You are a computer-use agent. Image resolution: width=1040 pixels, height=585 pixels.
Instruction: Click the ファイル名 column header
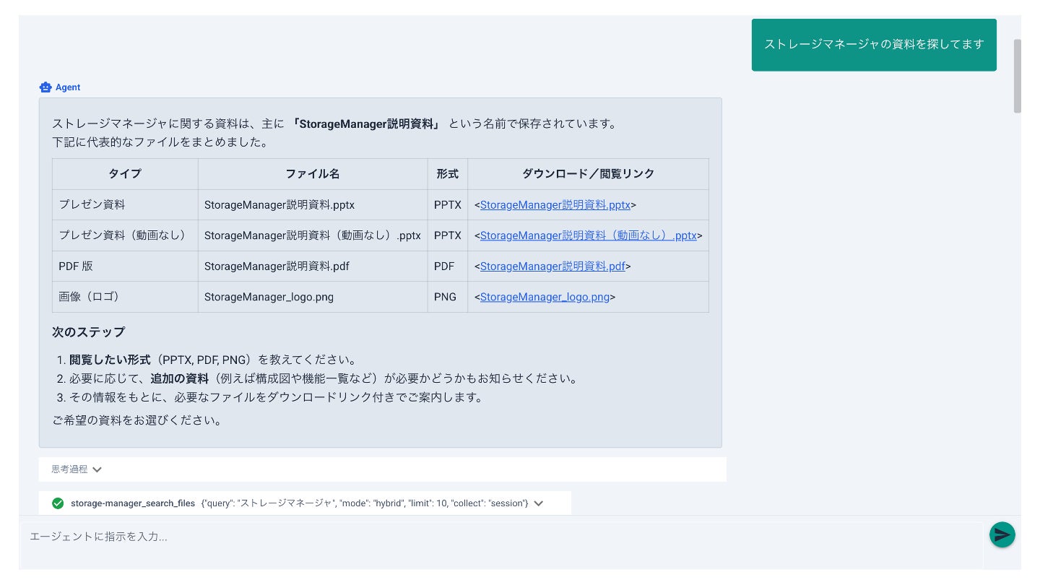point(312,174)
